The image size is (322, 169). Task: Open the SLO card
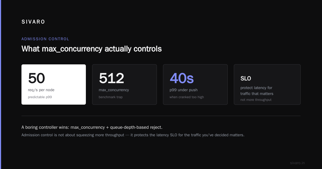(267, 84)
